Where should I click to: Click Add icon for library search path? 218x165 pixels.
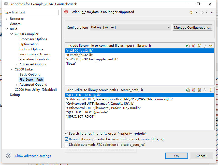click(x=188, y=90)
